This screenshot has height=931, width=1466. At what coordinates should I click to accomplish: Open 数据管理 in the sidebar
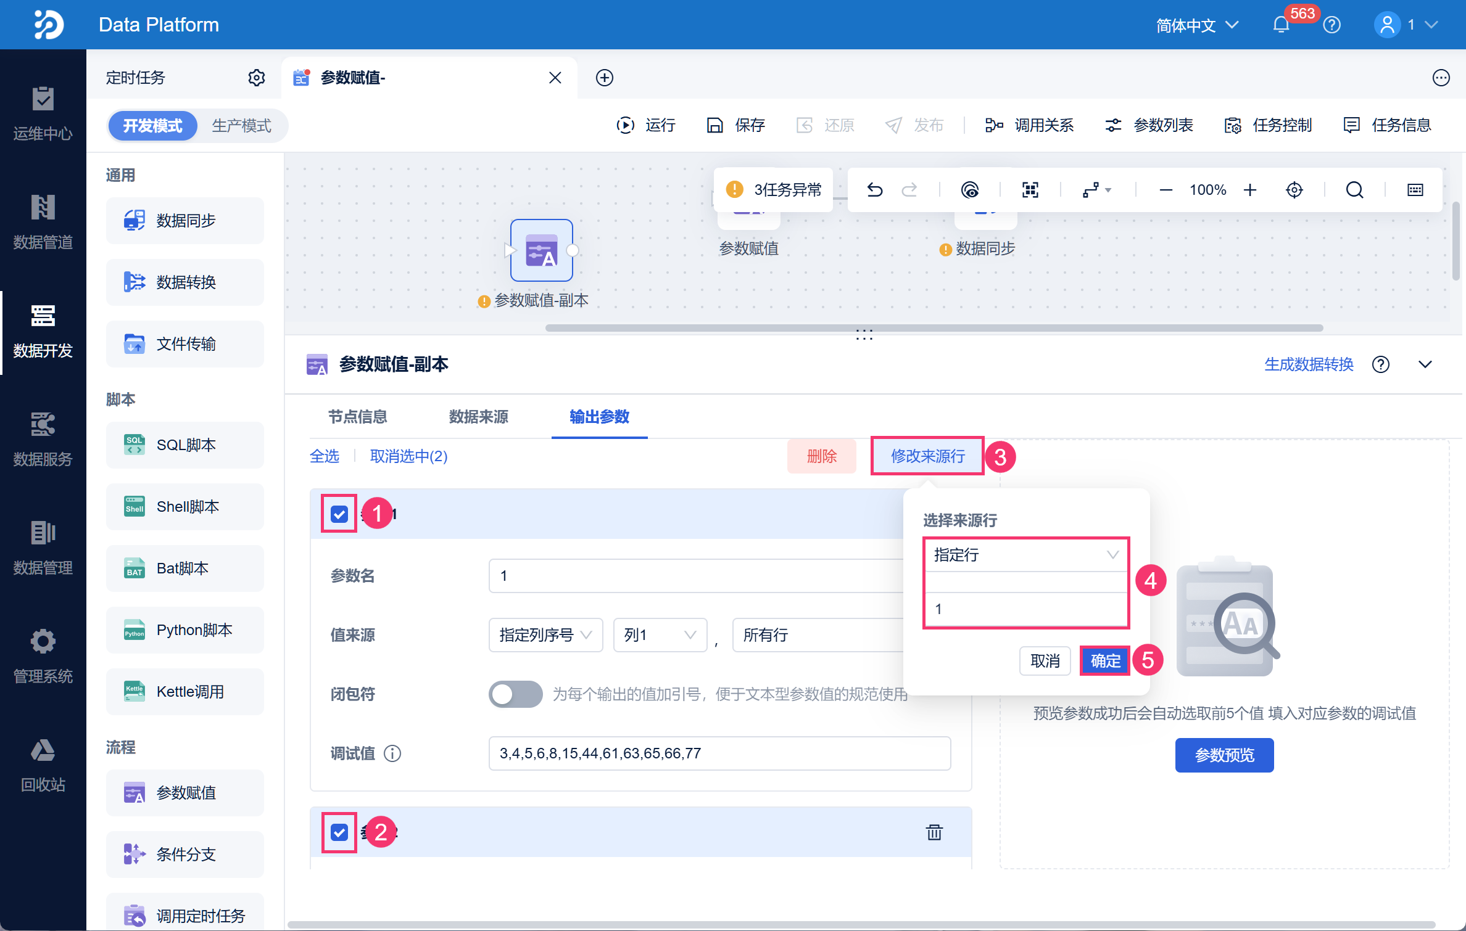coord(43,549)
